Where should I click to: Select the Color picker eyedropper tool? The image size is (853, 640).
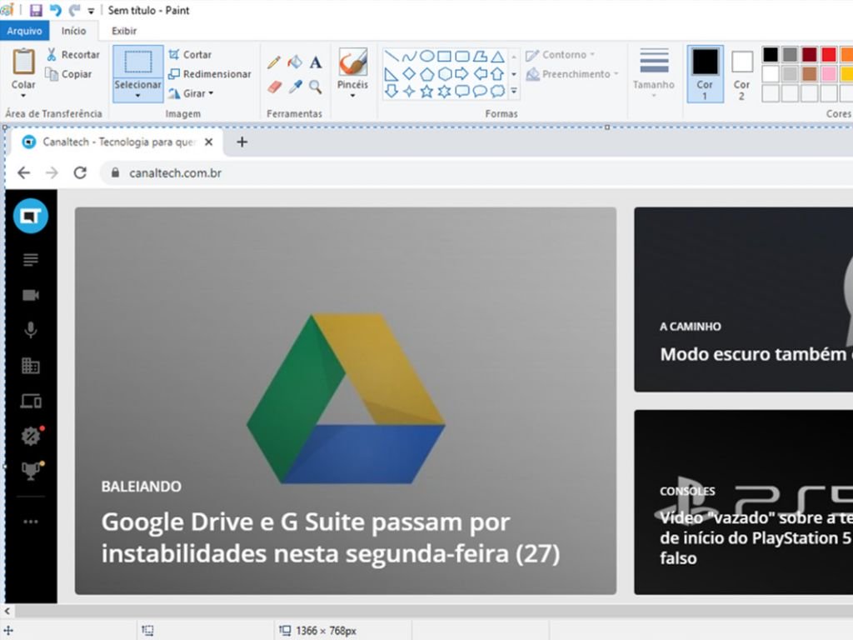pos(295,87)
